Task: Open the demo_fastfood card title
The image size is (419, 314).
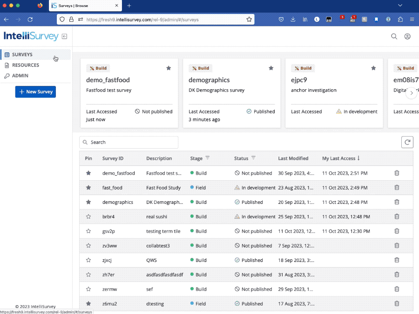Action: [108, 80]
